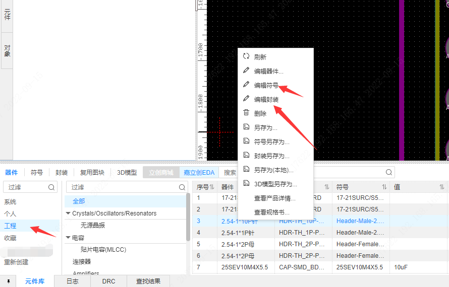Click the trash icon beside 删除
The height and width of the screenshot is (287, 449).
coord(246,113)
